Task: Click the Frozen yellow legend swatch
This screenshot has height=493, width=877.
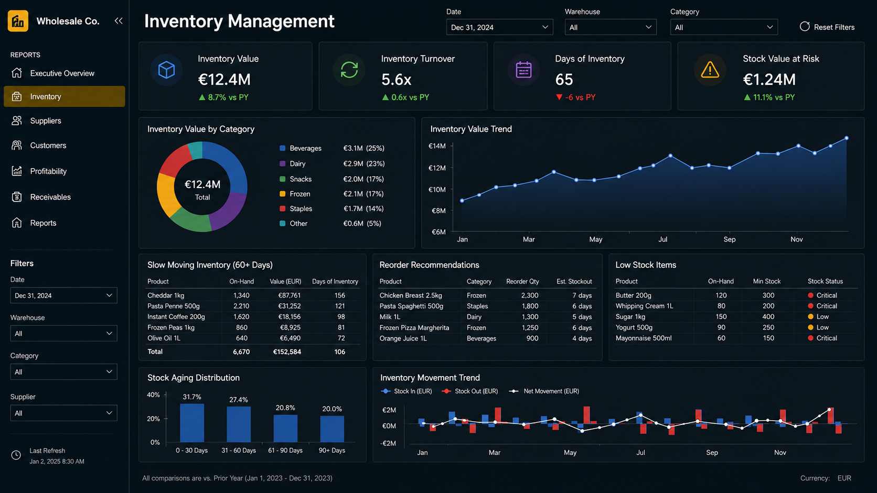Action: 283,194
